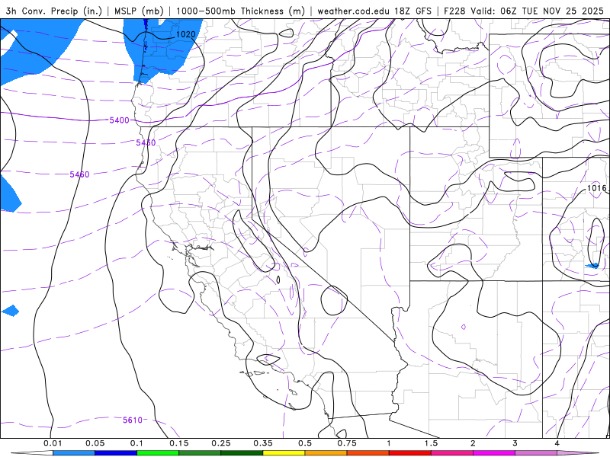The image size is (610, 457).
Task: Pick the dark blue 0.05–0.1 legend swatch
Action: point(116,453)
